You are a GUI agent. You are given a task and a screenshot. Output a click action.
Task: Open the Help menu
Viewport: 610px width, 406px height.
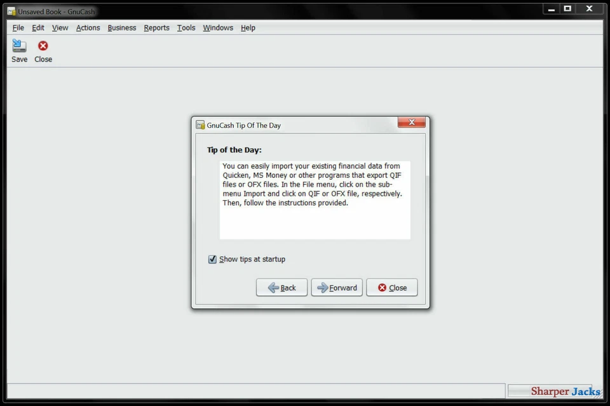[x=247, y=27]
